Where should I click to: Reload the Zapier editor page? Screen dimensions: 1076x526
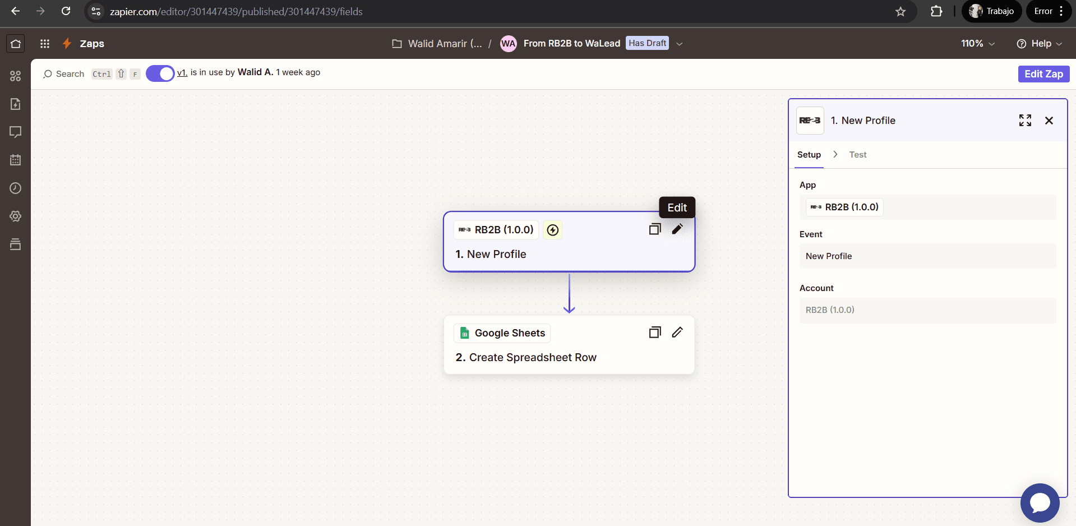66,11
